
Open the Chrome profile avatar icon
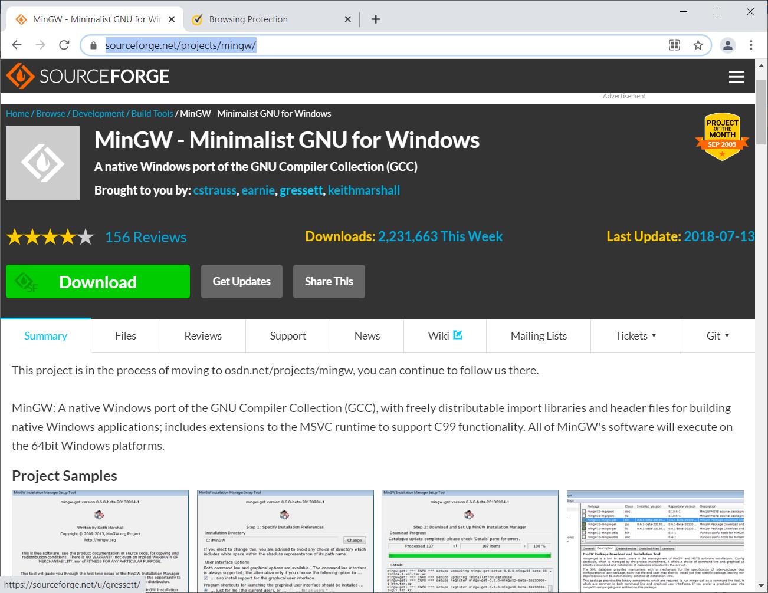728,45
